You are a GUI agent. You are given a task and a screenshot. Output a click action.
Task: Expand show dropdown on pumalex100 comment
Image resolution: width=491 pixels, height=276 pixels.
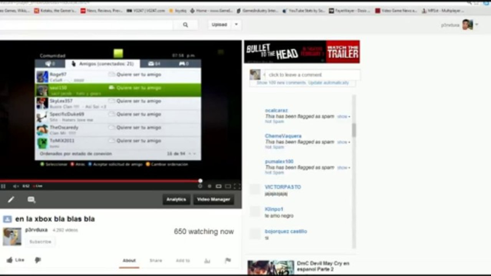[x=344, y=168]
